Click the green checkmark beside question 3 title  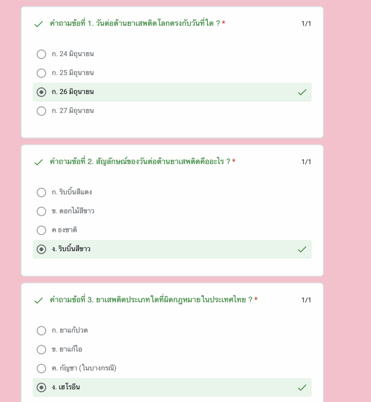pyautogui.click(x=39, y=300)
